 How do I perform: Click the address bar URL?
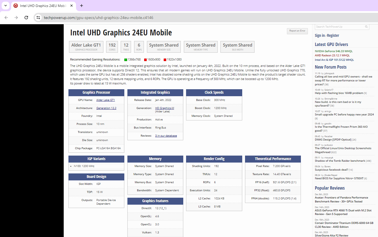[98, 18]
